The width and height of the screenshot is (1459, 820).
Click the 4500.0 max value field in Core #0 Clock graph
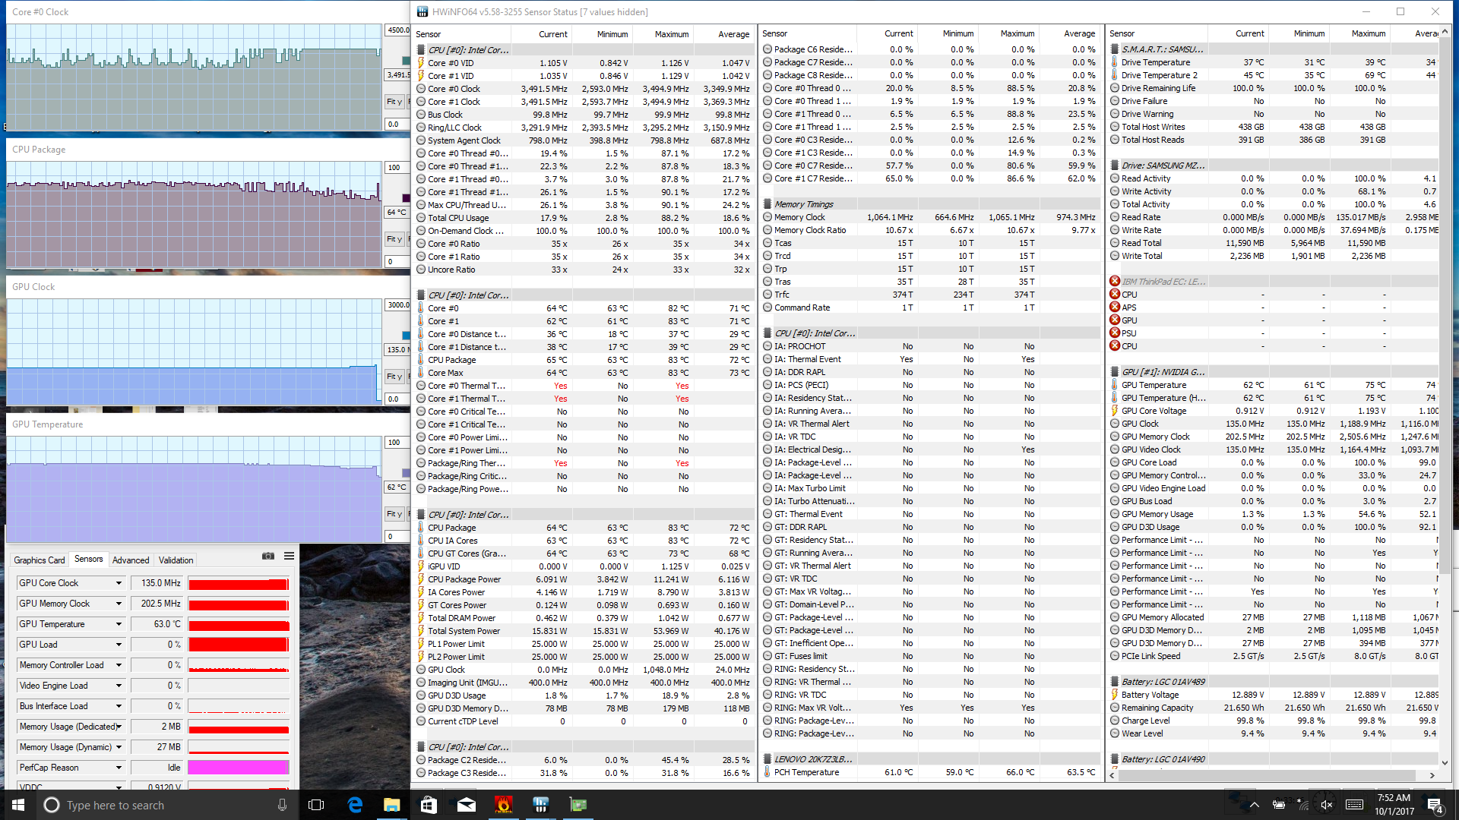[398, 30]
